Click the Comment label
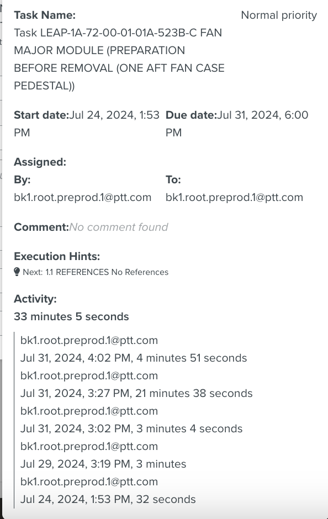328x519 pixels. pos(41,227)
